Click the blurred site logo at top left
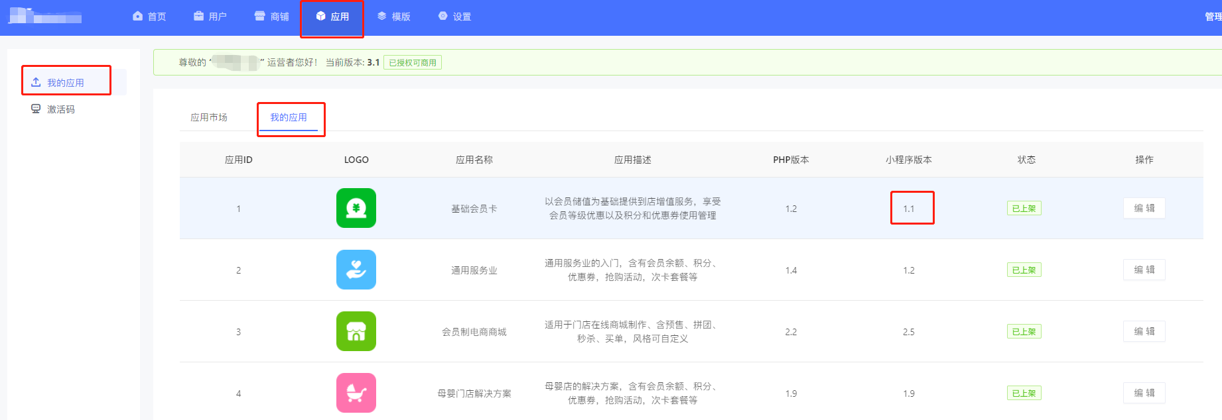This screenshot has width=1222, height=420. [x=45, y=16]
